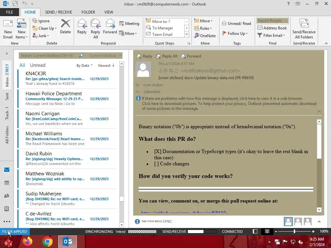The height and width of the screenshot is (248, 331).
Task: Open more navigation options (ellipsis)
Action: [7, 222]
